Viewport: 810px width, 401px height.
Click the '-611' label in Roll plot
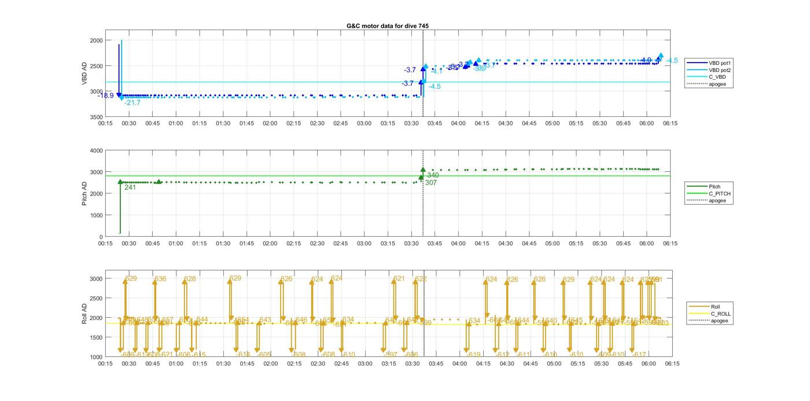523,355
